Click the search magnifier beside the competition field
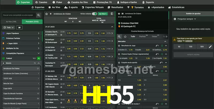This screenshot has height=109, width=214. 39,15
